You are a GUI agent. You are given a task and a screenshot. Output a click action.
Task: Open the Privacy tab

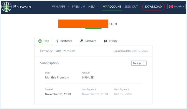[x=111, y=41]
